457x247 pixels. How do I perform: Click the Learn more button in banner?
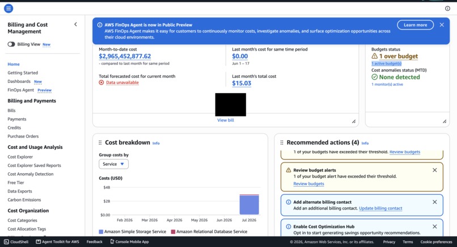415,25
